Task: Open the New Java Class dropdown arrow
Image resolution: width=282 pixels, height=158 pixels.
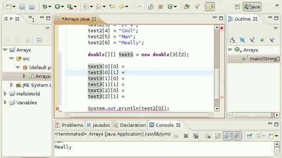Action: tap(175, 7)
